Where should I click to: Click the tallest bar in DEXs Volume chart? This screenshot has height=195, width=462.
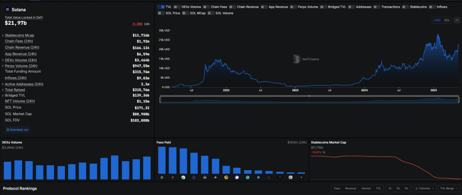point(115,167)
